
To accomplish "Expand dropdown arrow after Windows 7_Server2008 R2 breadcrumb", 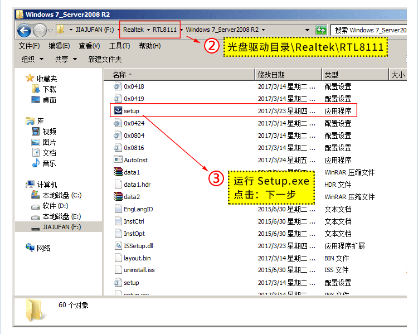I will point(264,30).
